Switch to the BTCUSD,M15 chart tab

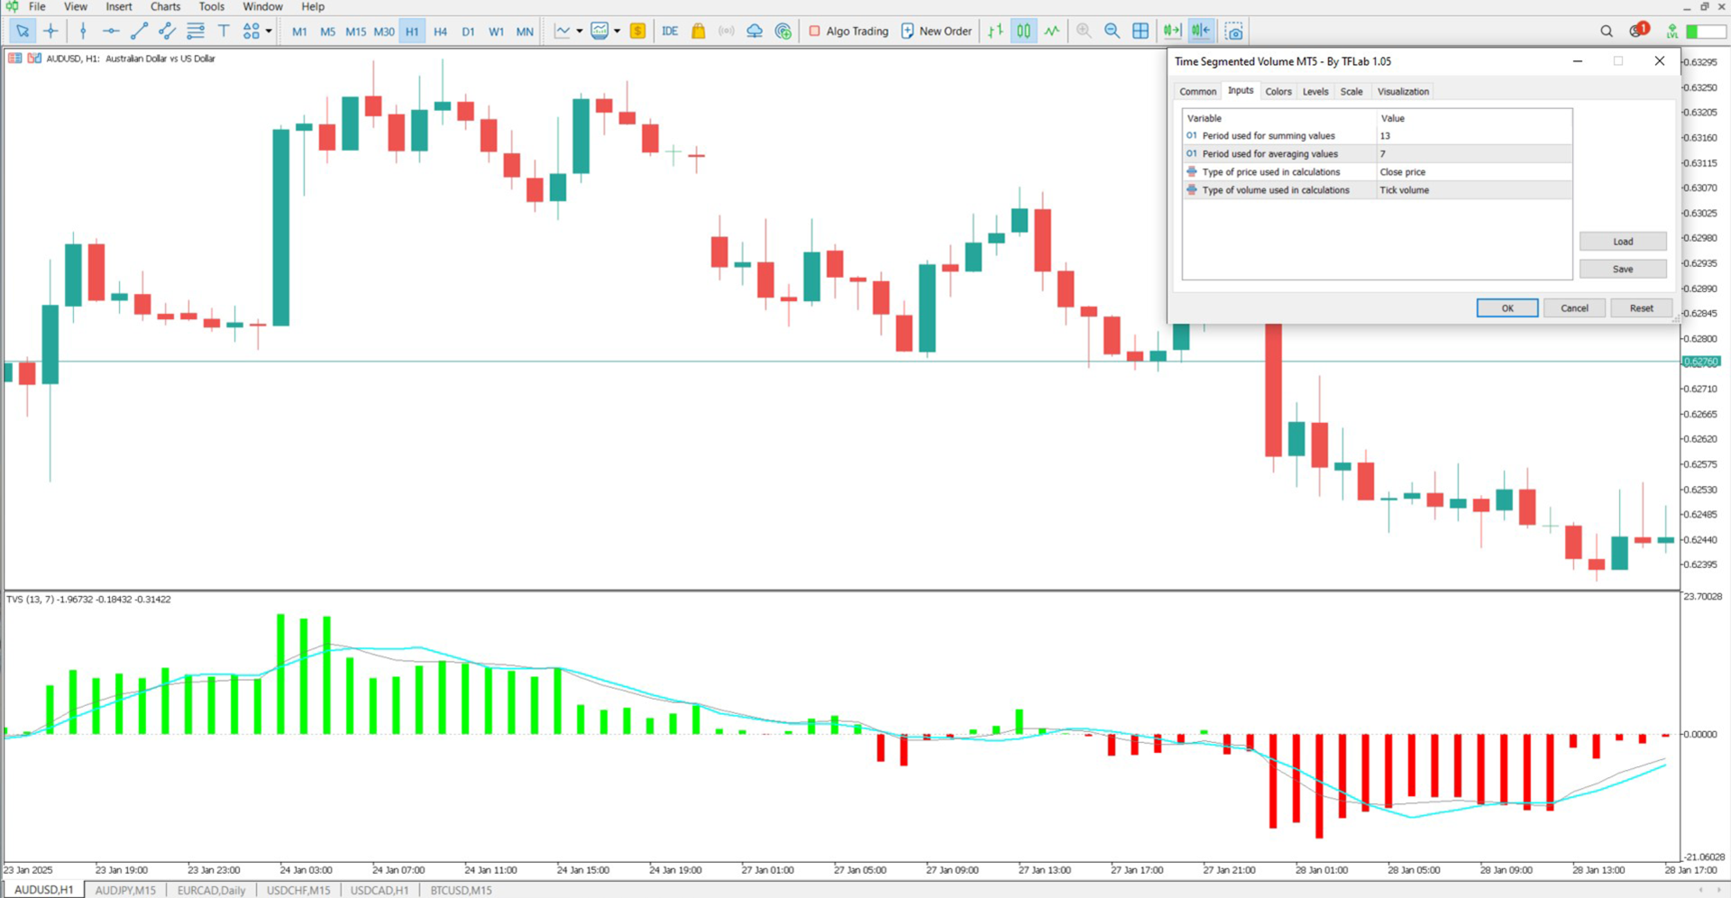[x=460, y=890]
